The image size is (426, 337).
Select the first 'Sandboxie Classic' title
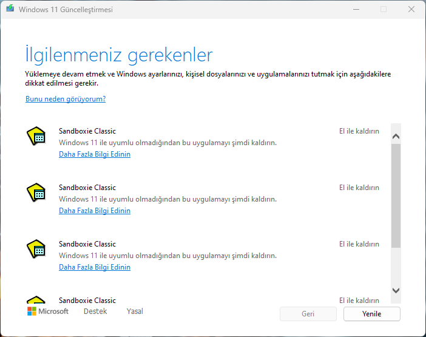87,131
